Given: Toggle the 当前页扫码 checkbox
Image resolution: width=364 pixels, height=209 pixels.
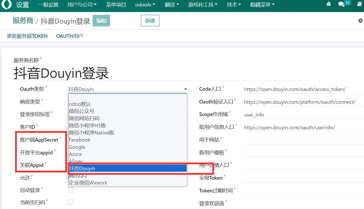Looking at the screenshot, I should [x=71, y=202].
